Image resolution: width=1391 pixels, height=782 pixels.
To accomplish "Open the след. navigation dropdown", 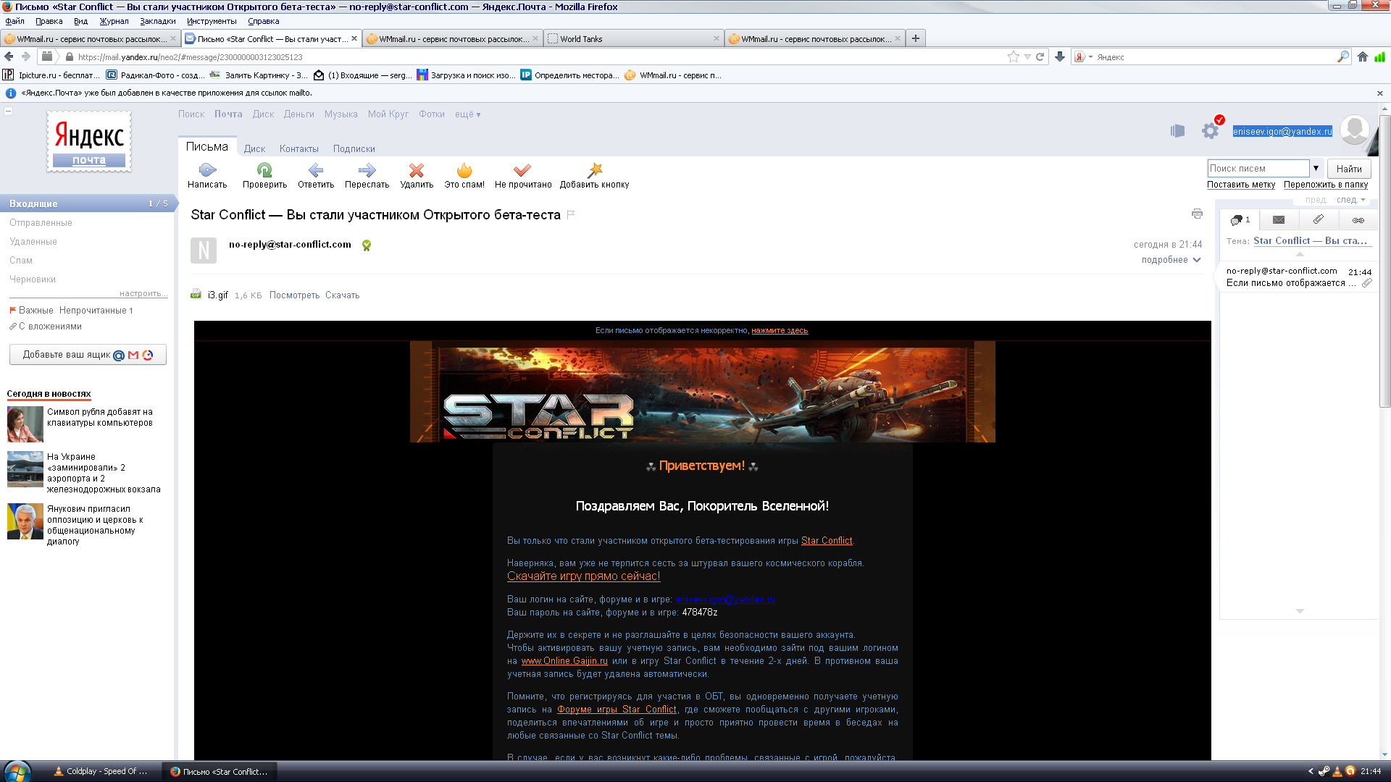I will 1350,200.
